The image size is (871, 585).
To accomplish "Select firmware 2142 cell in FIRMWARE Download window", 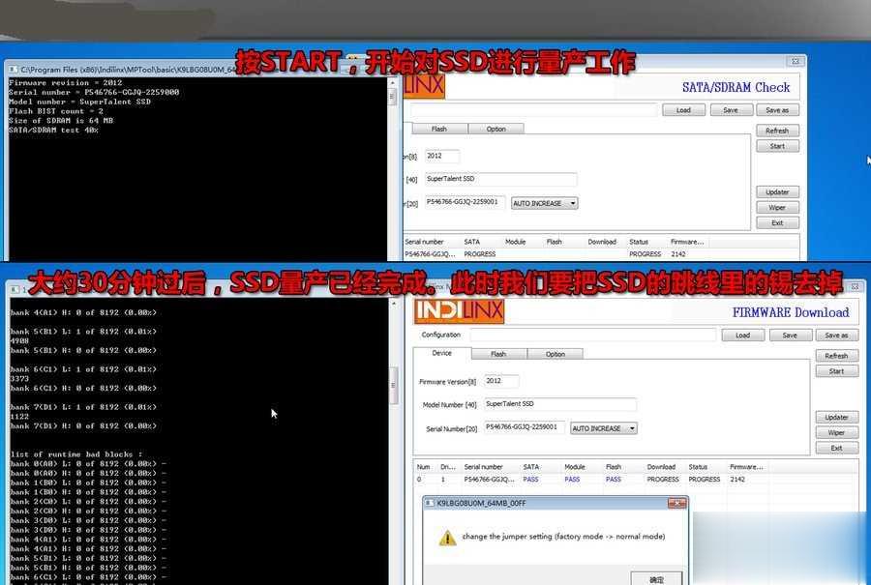I will point(737,479).
